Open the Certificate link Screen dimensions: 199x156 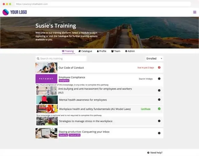[x=145, y=109]
